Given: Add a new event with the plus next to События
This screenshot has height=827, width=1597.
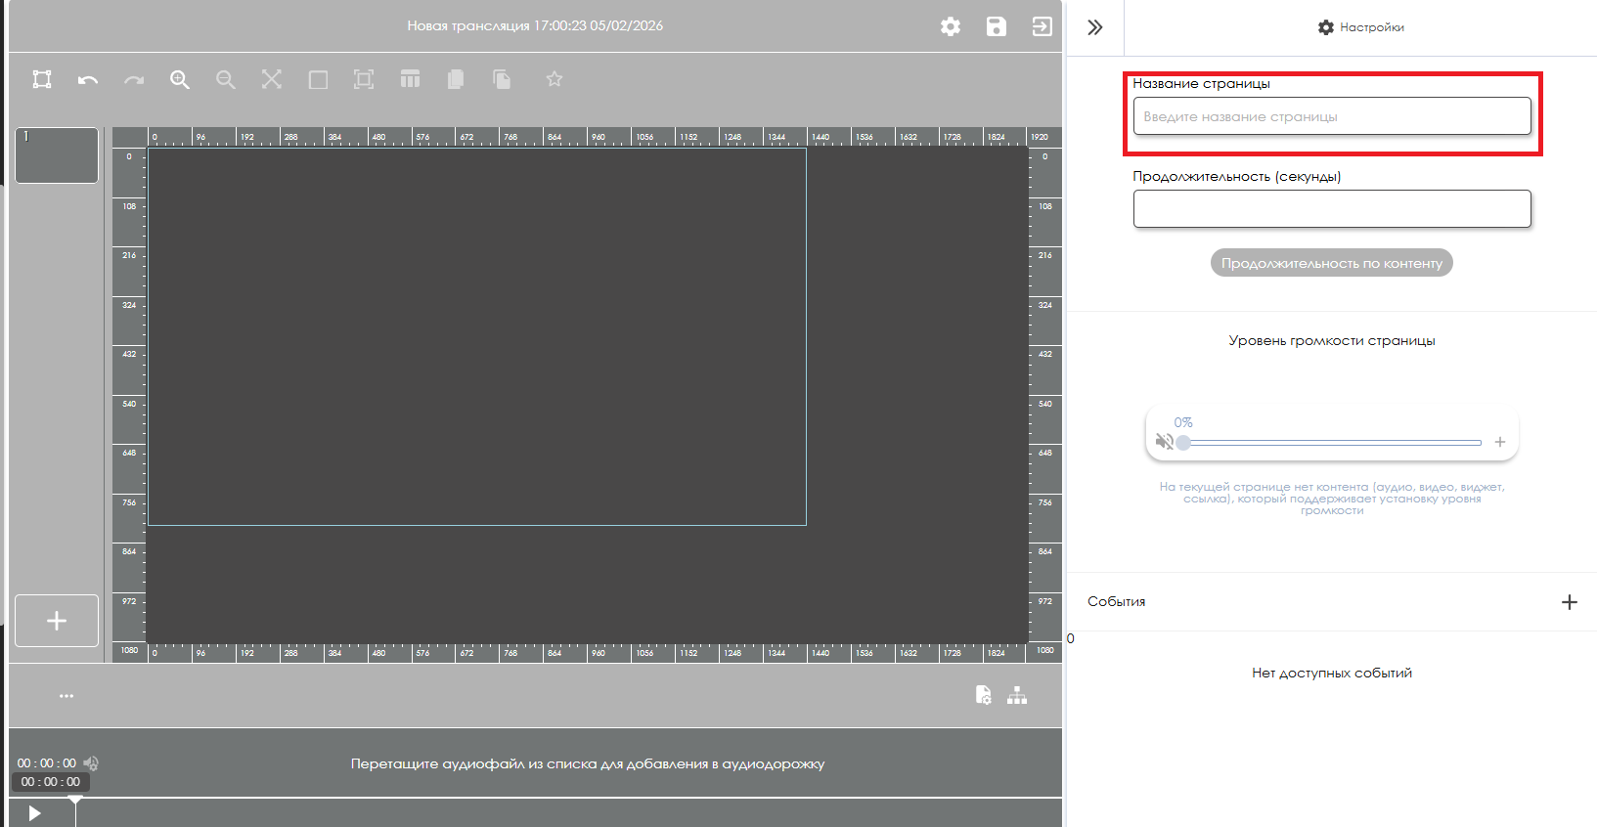Looking at the screenshot, I should [x=1570, y=602].
